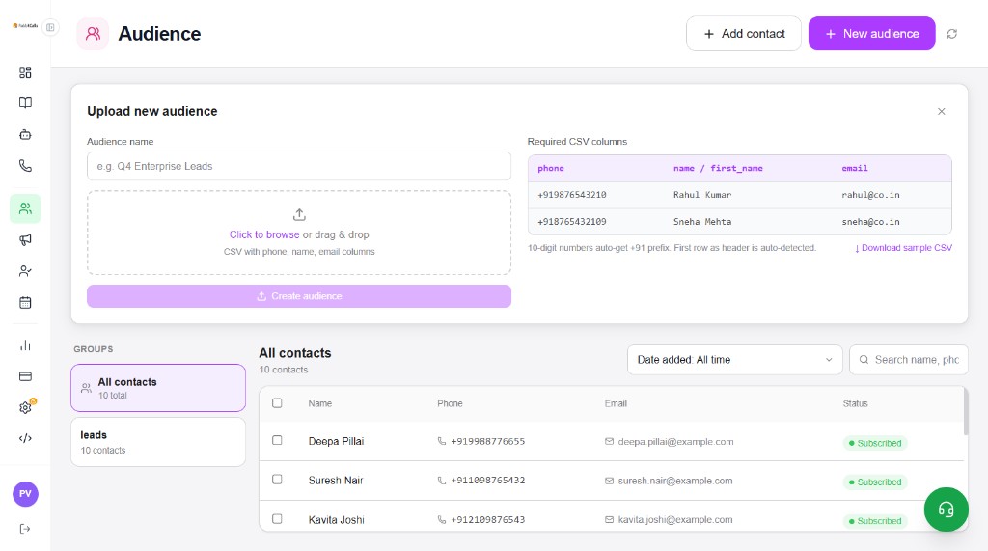Click the Email column header
This screenshot has width=988, height=551.
616,403
